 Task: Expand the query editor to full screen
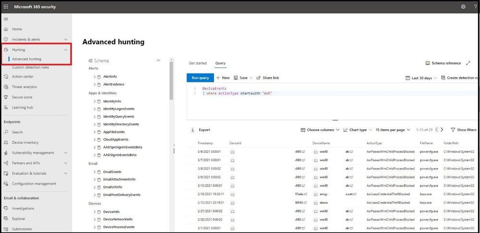pos(468,63)
